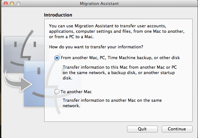
Task: Click the curved transfer arrow icon
Action: [x=18, y=82]
